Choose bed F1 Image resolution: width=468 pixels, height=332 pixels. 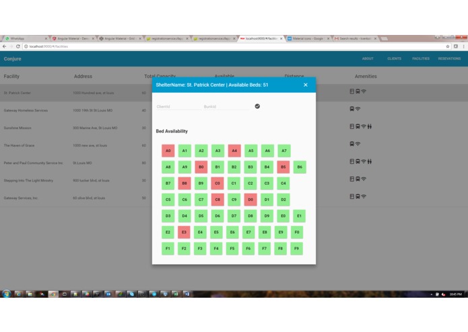(x=168, y=249)
